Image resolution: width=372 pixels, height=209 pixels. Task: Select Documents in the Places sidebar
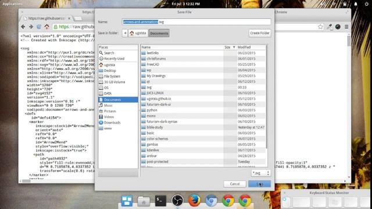click(118, 100)
